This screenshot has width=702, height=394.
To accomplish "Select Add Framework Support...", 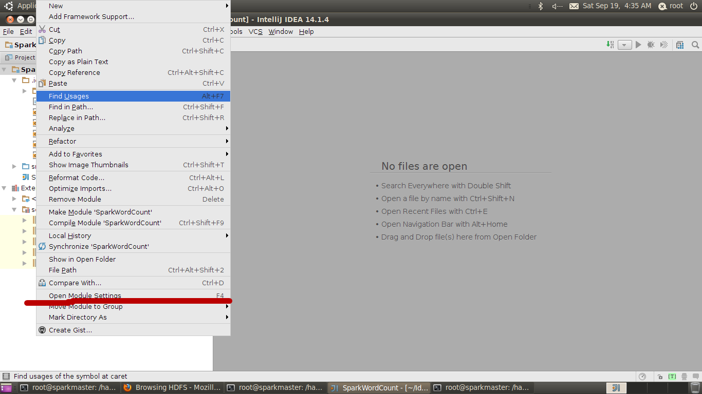I will (133, 16).
